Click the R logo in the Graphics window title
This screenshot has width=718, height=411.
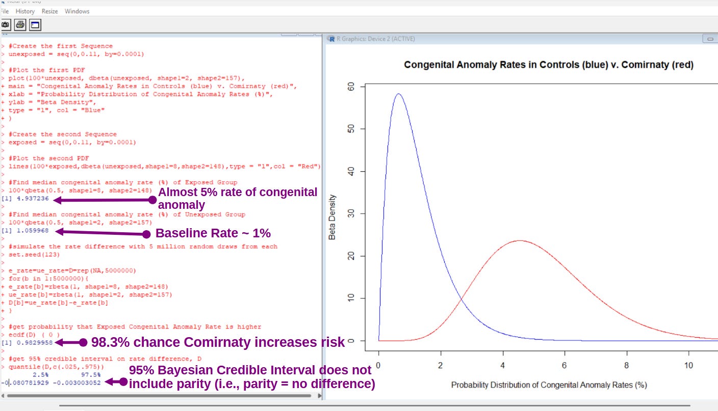tap(331, 39)
